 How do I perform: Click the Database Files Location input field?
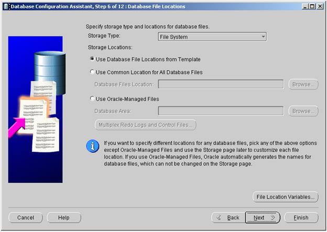pyautogui.click(x=221, y=84)
